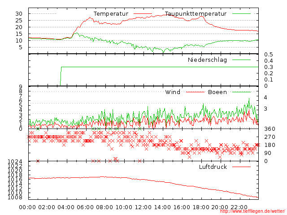Image resolution: width=287 pixels, height=215 pixels.
Task: Click the red Luftdruck legend line
Action: 241,167
